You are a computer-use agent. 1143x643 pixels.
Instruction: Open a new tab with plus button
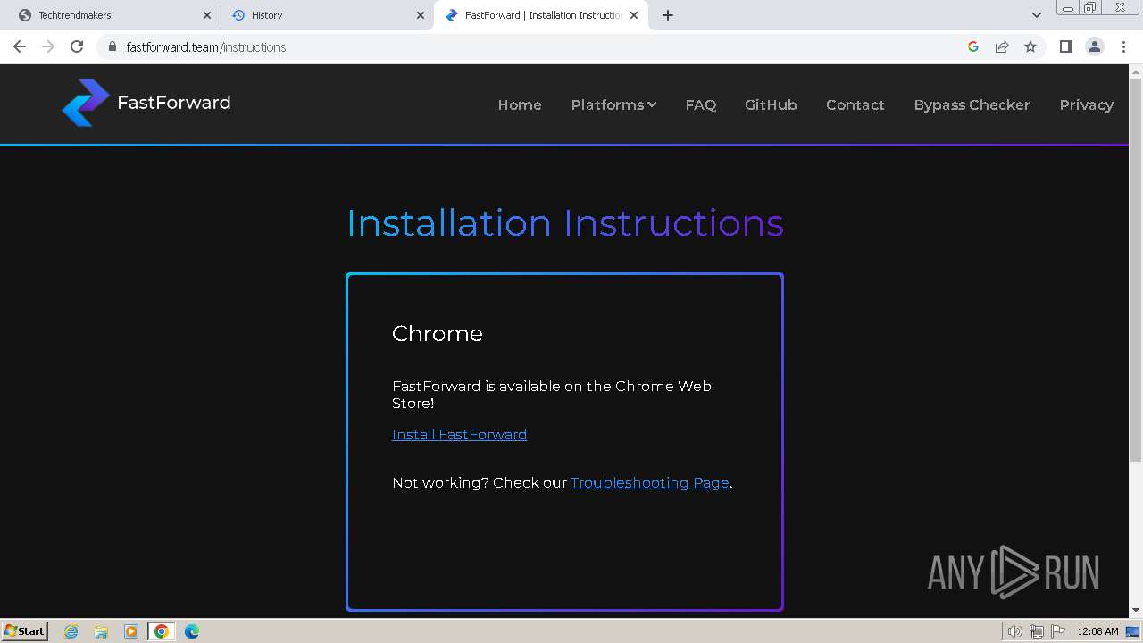click(668, 15)
